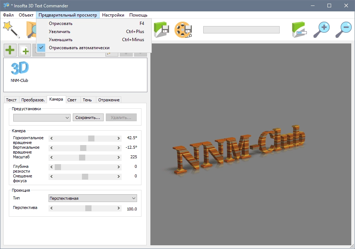Open the Настройки menu
355x249 pixels.
coord(113,15)
